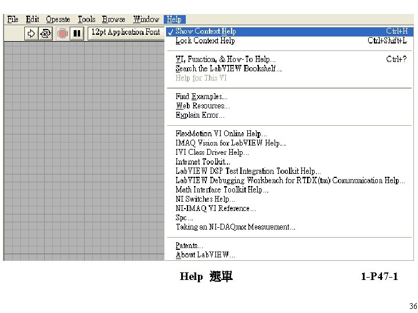Image resolution: width=418 pixels, height=313 pixels.
Task: Open IMAQ Vision for LabVIEW Help
Action: 290,143
